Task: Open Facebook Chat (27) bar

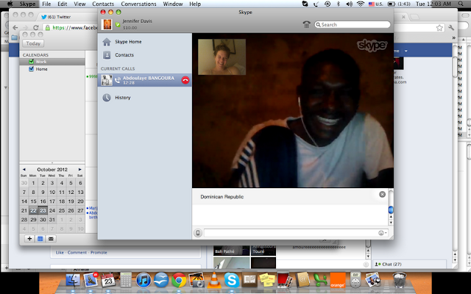Action: pyautogui.click(x=409, y=265)
